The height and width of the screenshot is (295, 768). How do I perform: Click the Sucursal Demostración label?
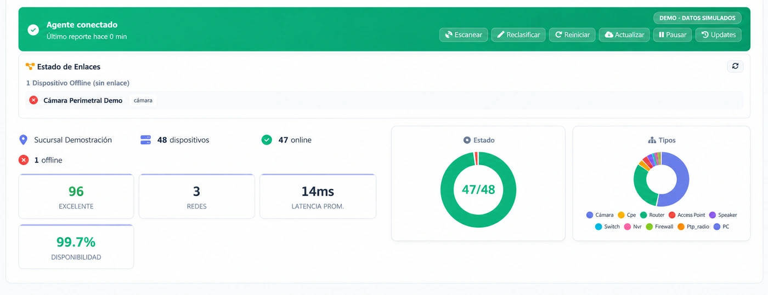pos(73,140)
